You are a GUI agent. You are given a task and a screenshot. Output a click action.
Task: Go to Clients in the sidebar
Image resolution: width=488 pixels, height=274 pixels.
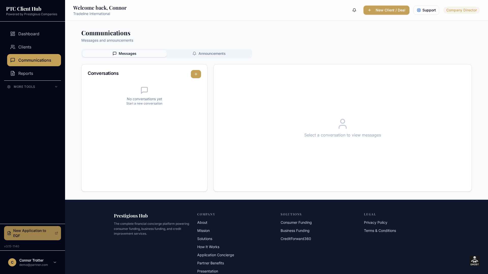[x=34, y=47]
